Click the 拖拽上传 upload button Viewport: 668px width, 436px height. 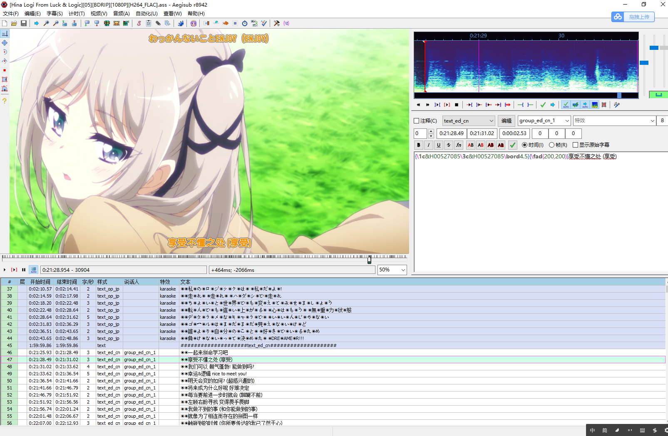pyautogui.click(x=633, y=17)
